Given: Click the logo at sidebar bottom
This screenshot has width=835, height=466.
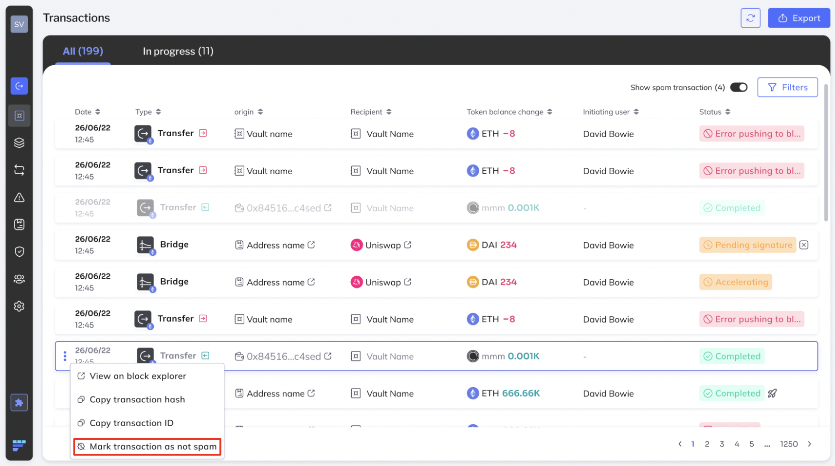Looking at the screenshot, I should click(x=19, y=445).
